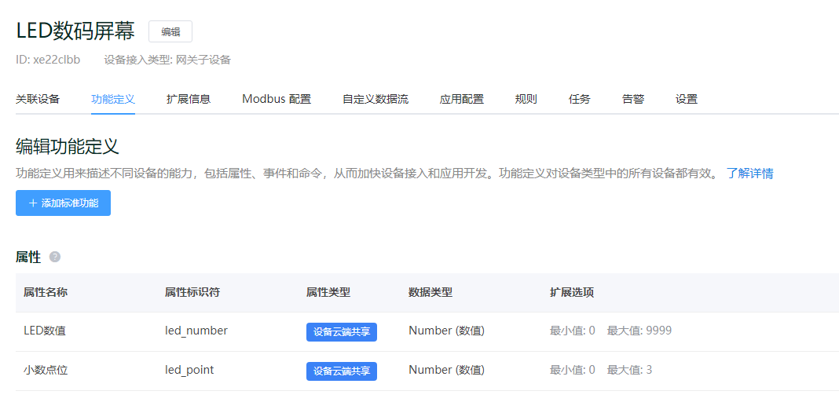Open the 扩展信息 tab
This screenshot has width=839, height=413.
coord(189,99)
